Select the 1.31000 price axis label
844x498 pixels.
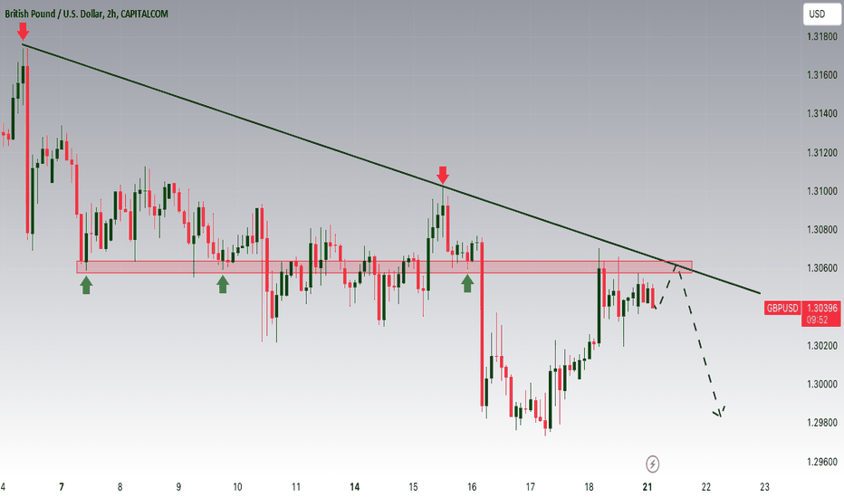[822, 191]
